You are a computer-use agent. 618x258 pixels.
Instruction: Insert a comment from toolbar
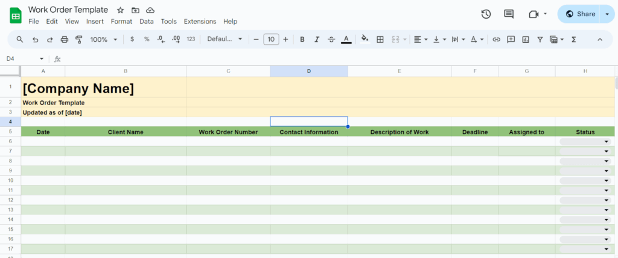point(511,39)
